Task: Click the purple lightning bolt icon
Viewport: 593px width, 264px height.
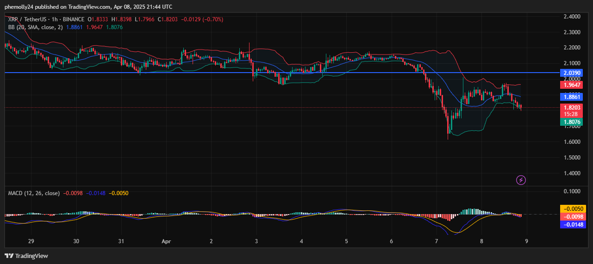Action: [521, 180]
